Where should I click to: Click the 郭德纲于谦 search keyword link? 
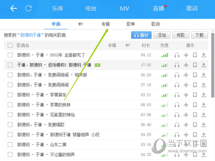[30, 35]
